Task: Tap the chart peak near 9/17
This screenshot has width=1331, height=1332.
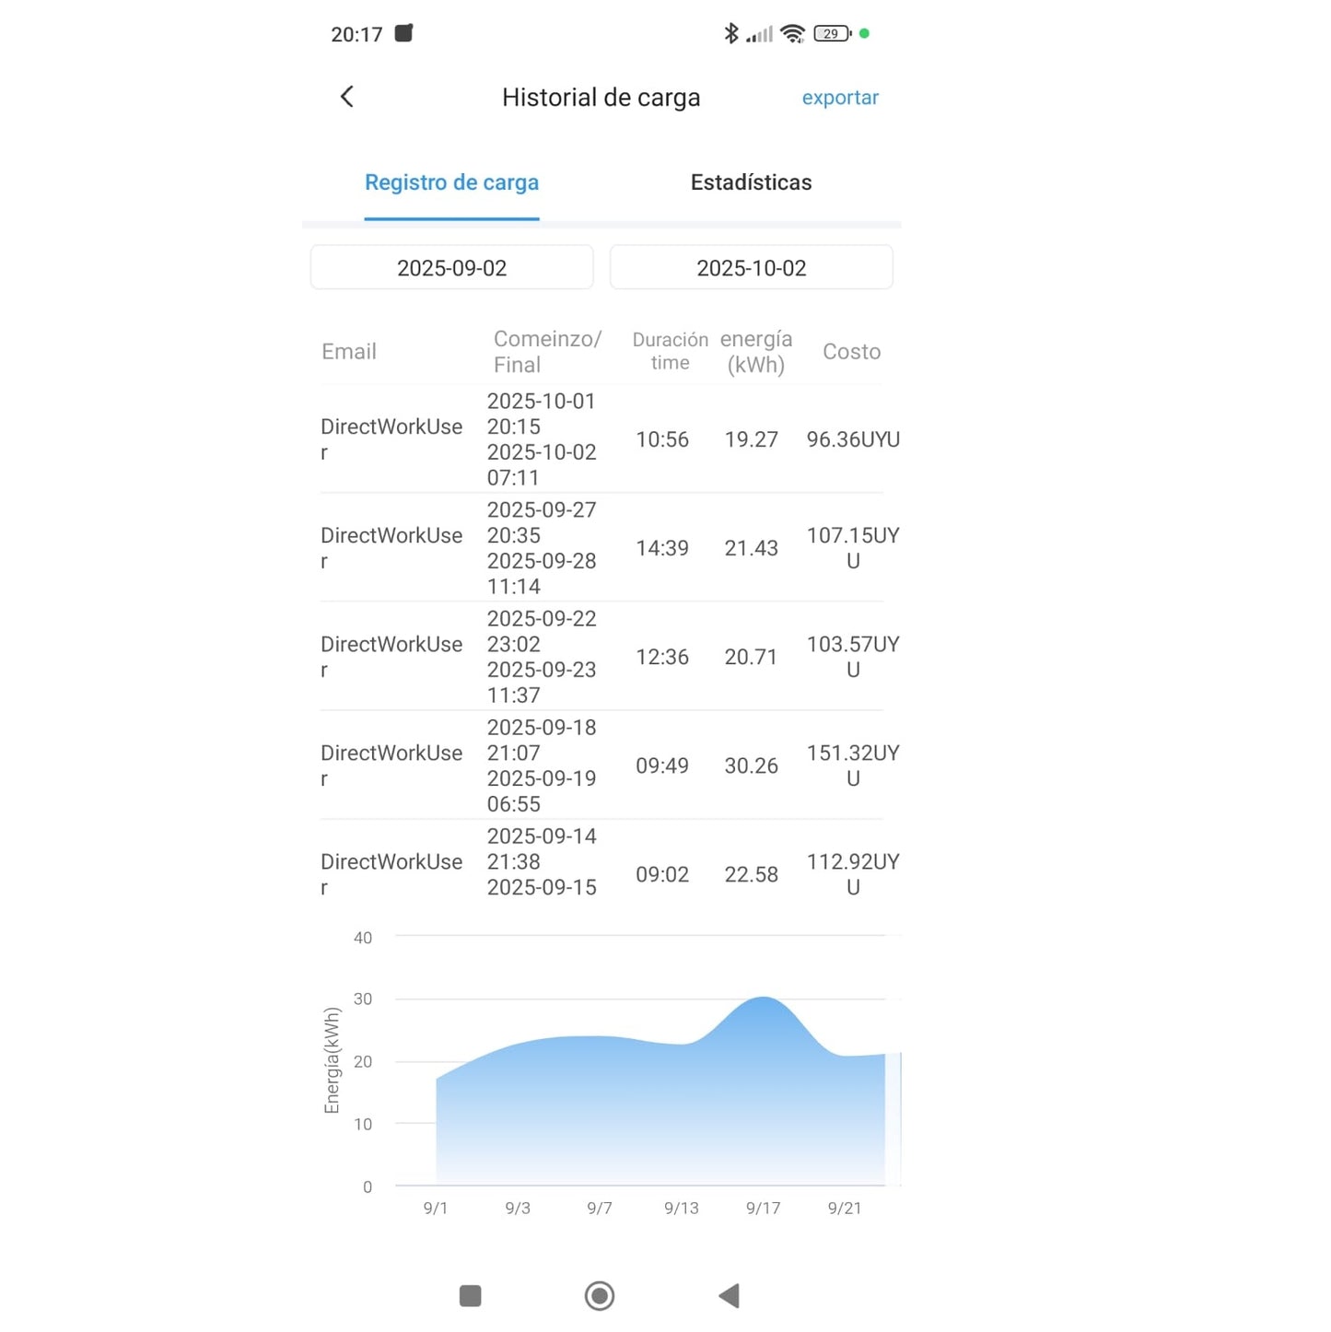Action: click(764, 999)
